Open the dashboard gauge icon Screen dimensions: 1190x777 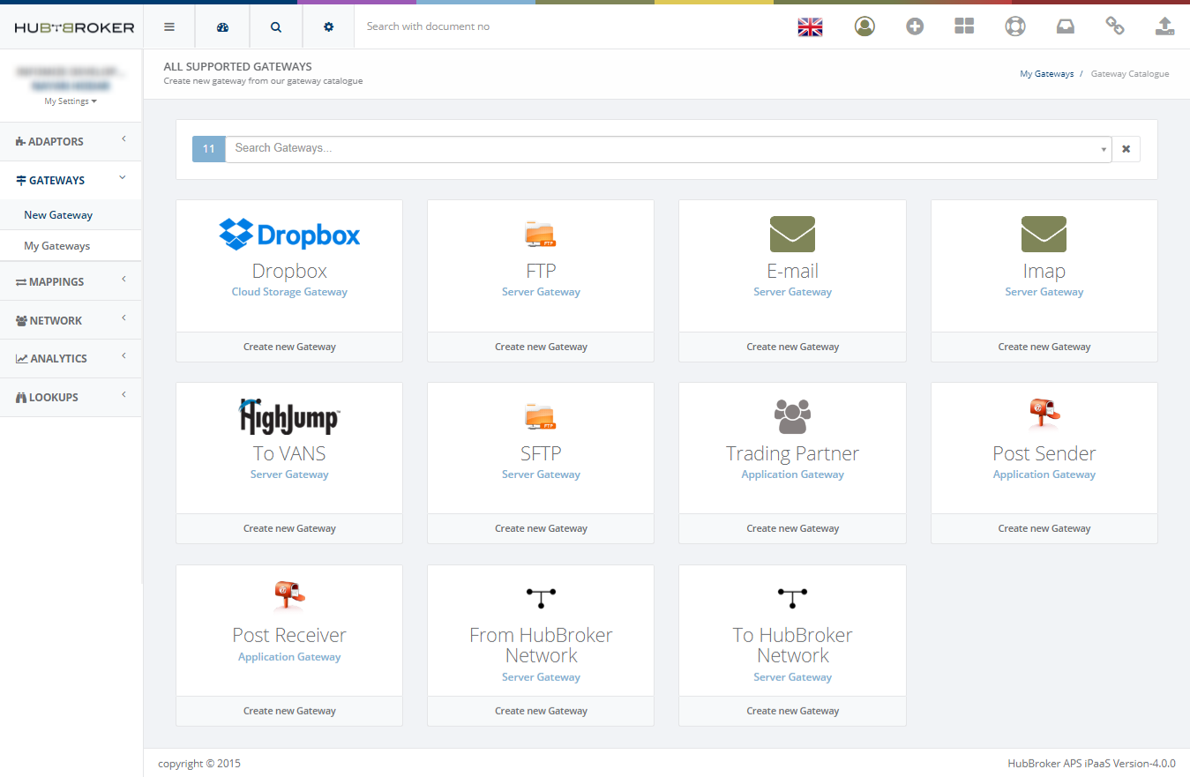222,26
